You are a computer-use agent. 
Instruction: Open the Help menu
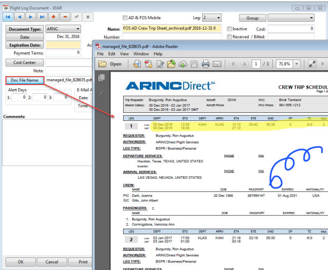click(158, 54)
